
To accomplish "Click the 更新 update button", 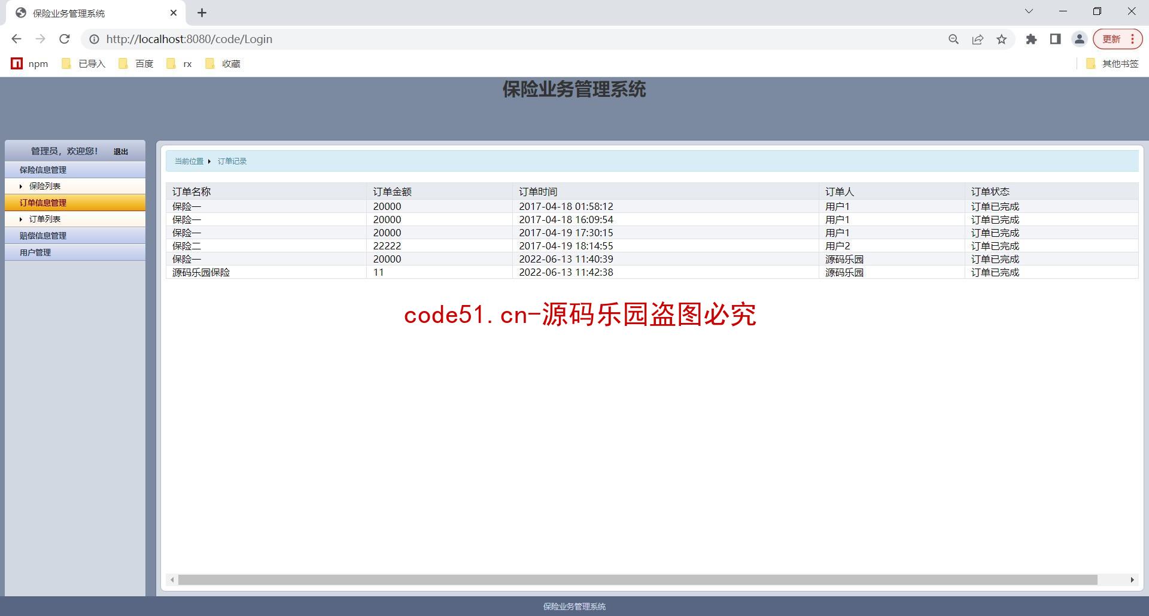I will (x=1117, y=39).
